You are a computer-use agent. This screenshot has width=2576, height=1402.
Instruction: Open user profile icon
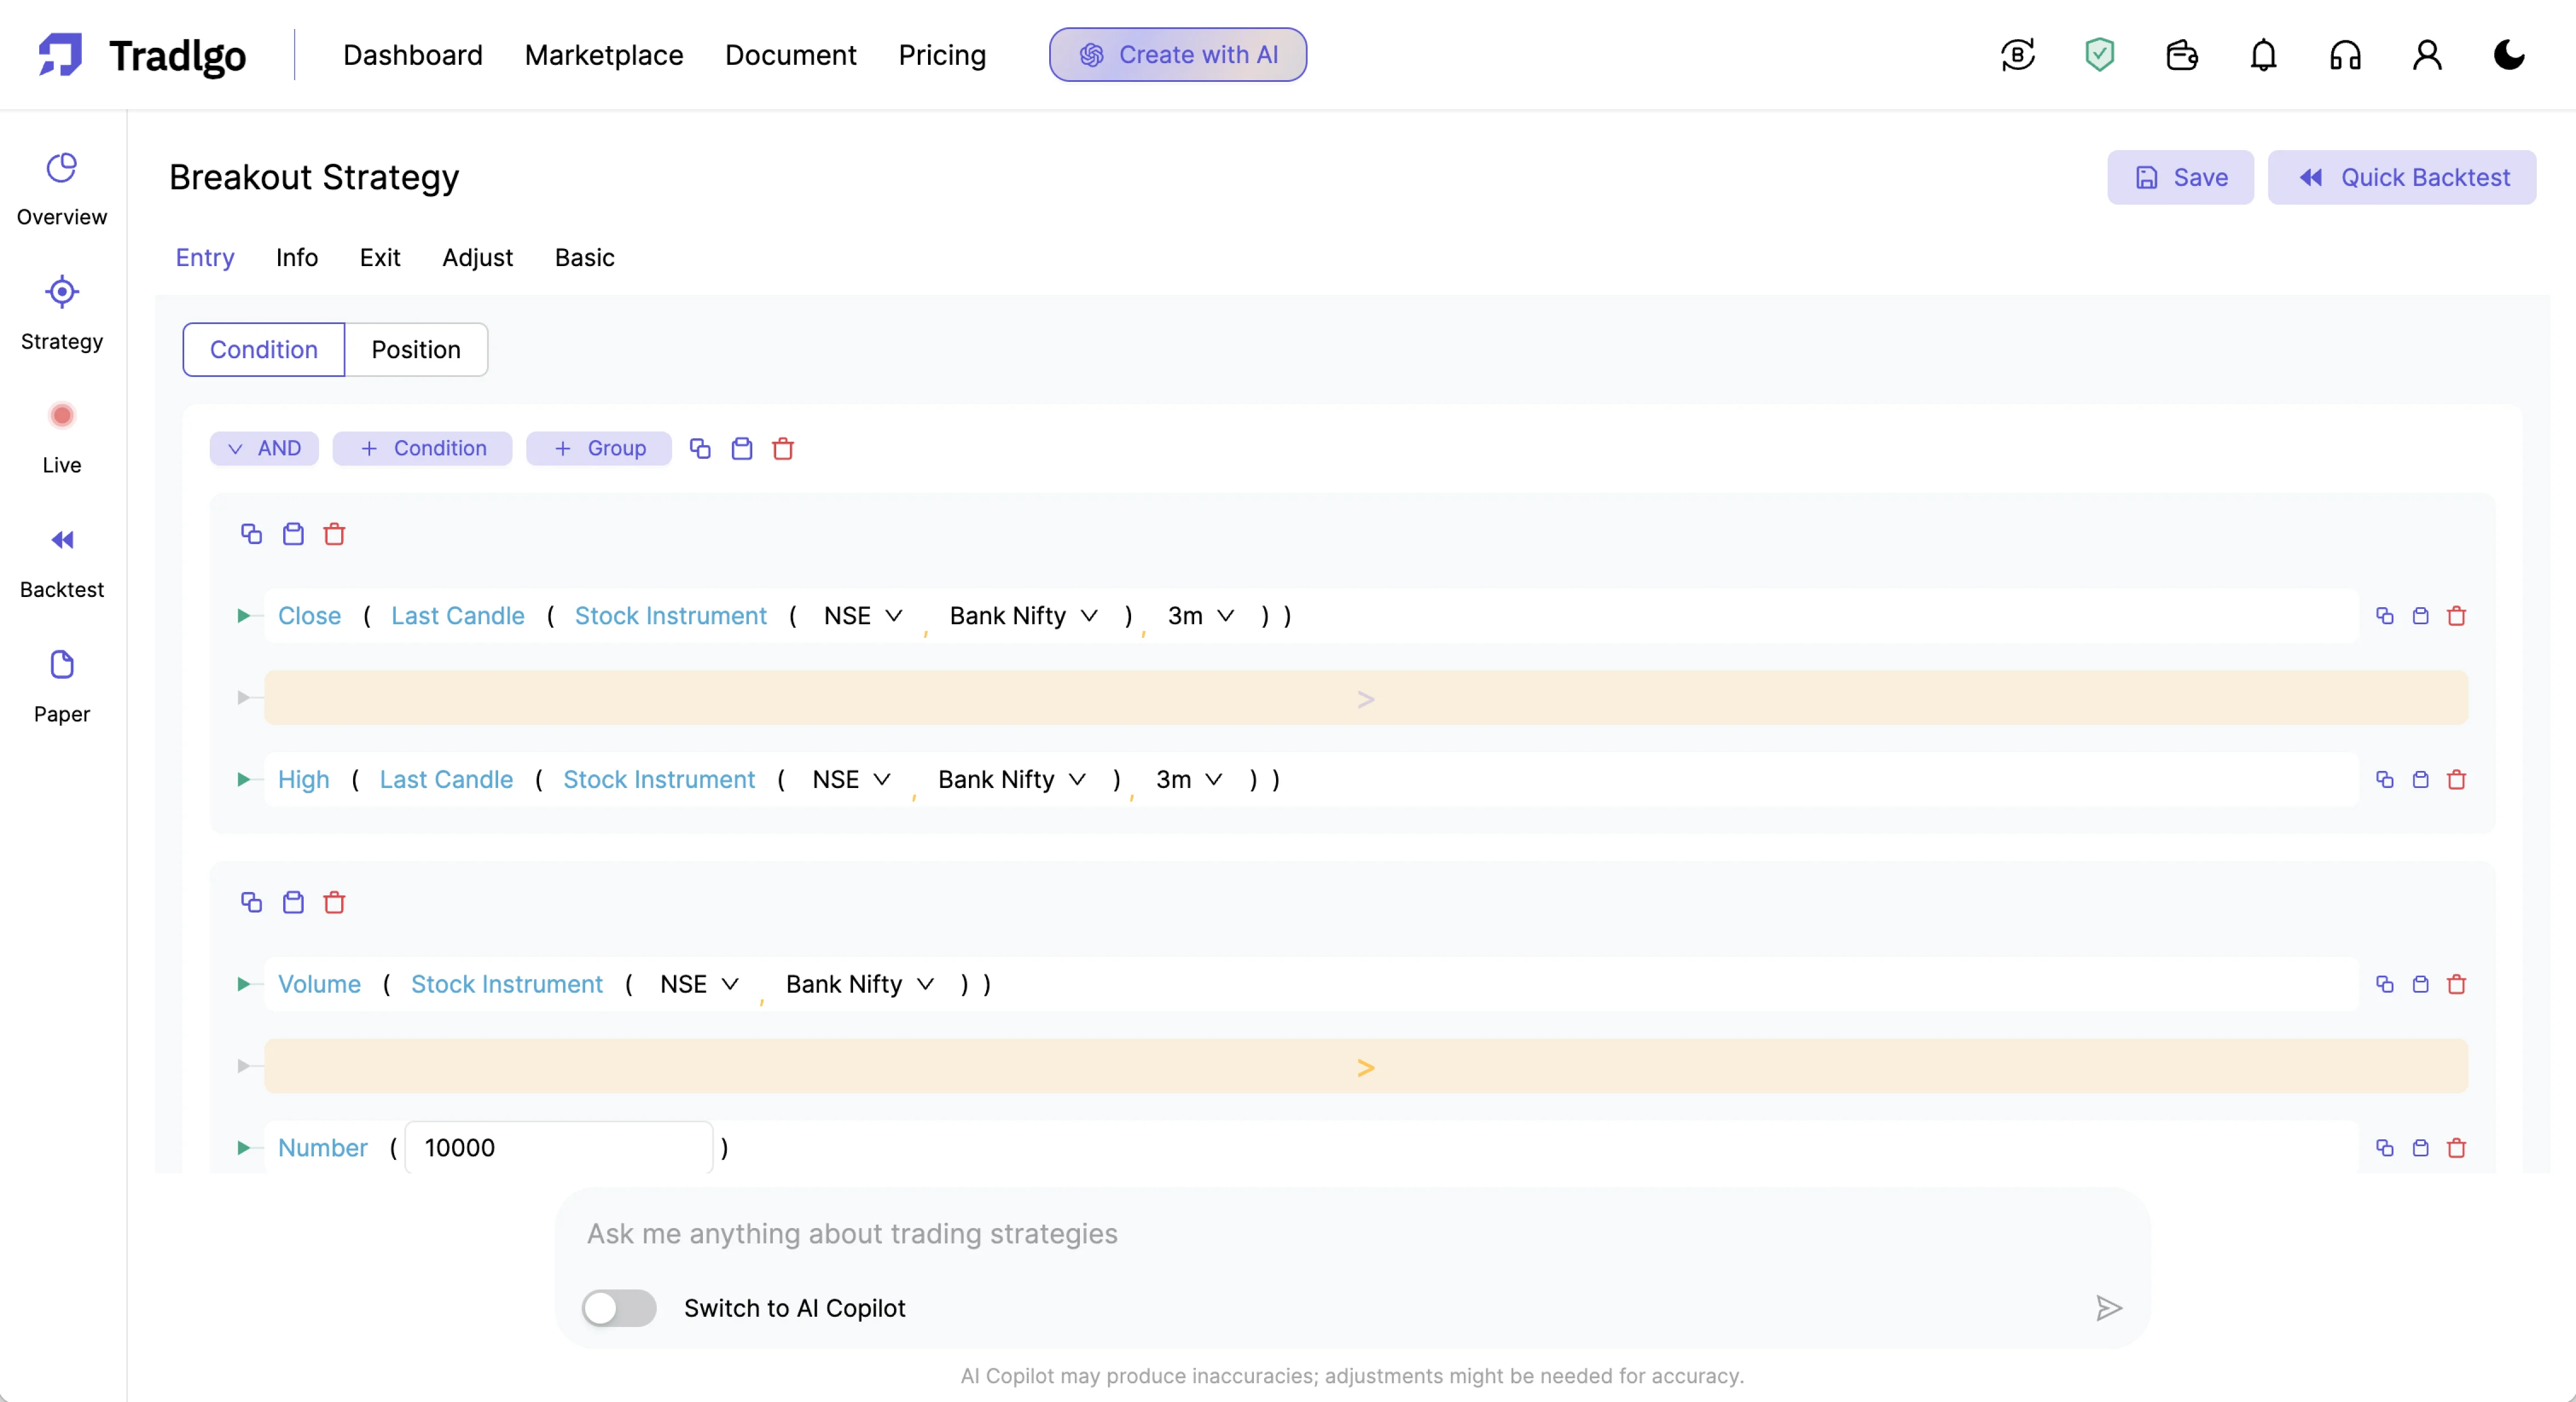click(x=2426, y=54)
